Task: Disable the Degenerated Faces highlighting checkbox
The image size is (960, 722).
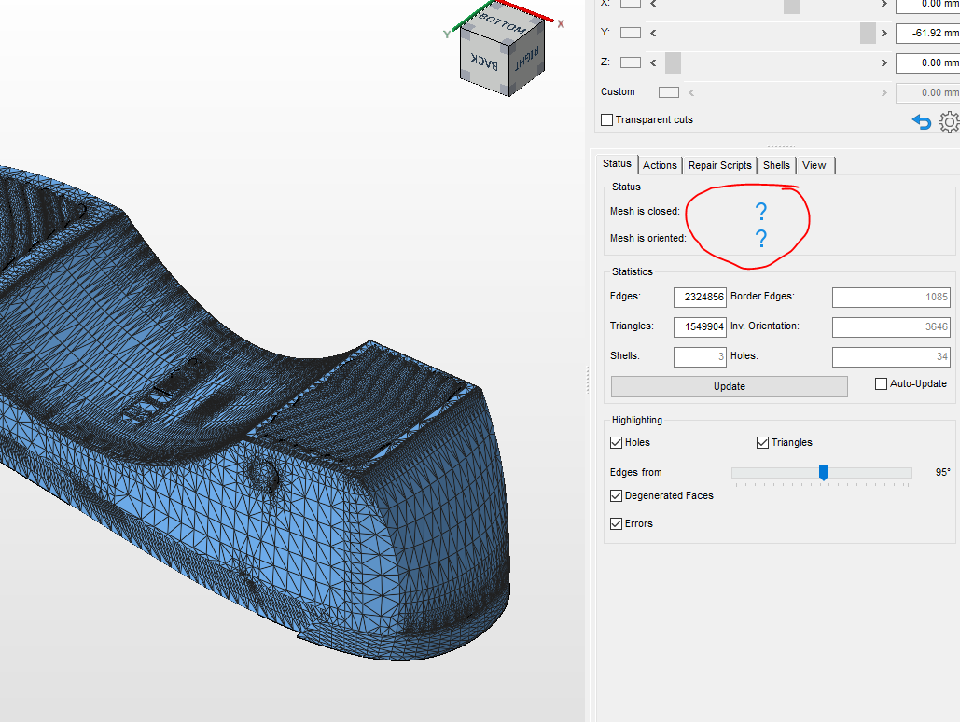Action: click(x=616, y=495)
